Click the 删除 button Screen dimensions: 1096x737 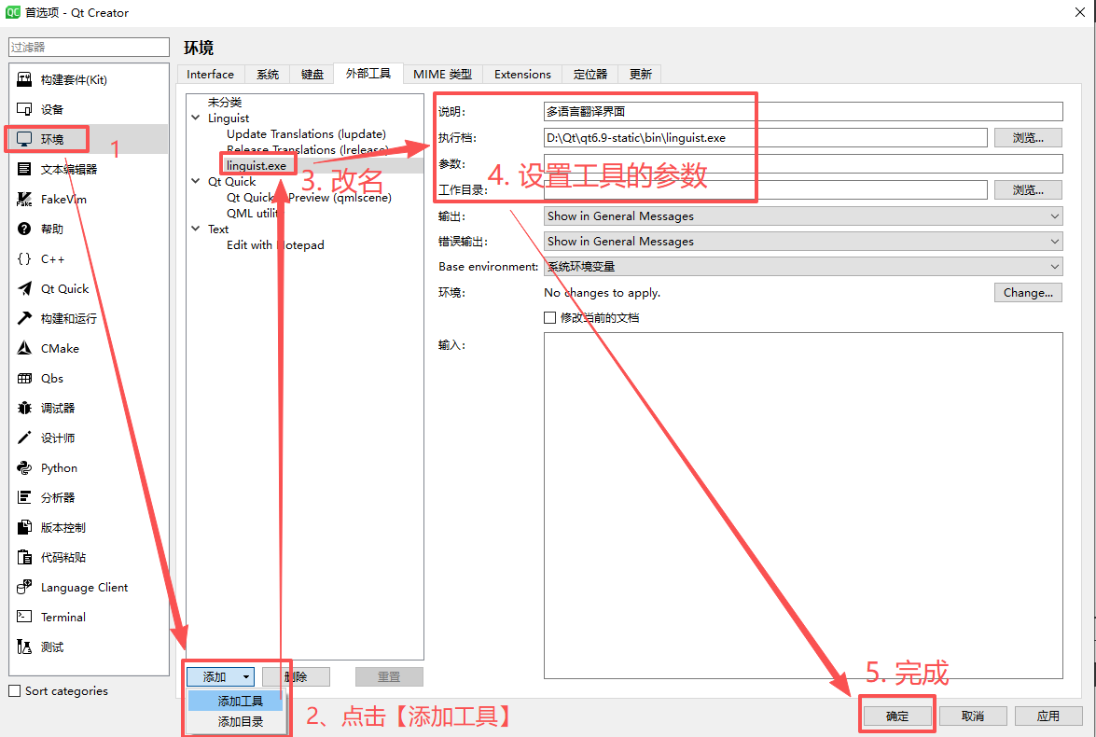pos(297,677)
